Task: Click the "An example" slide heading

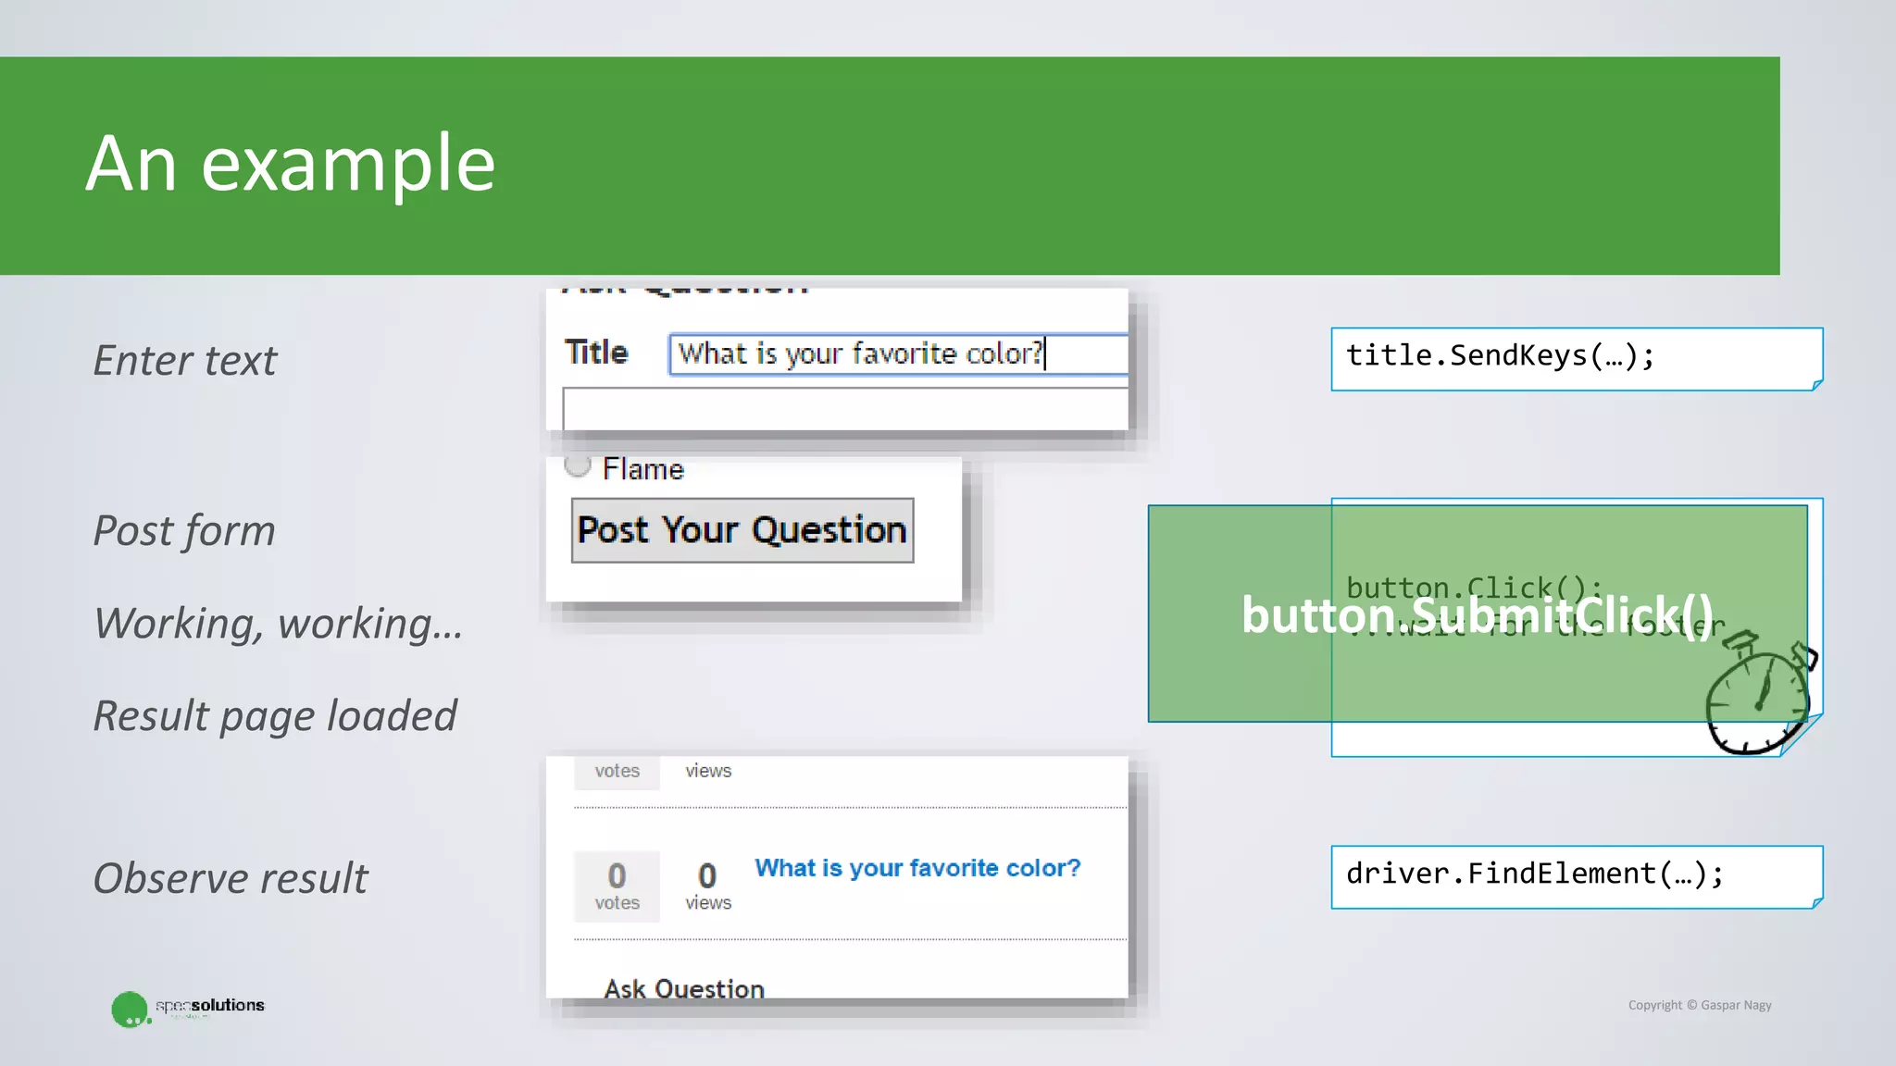Action: click(291, 164)
